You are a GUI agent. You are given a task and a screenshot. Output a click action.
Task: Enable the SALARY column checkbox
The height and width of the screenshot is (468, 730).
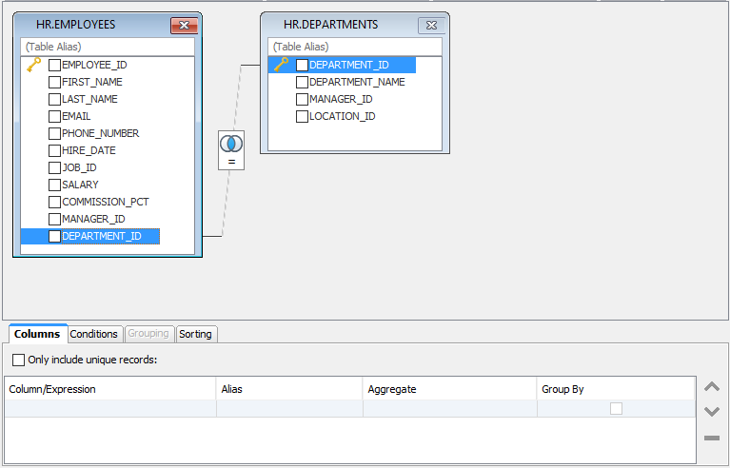point(54,185)
